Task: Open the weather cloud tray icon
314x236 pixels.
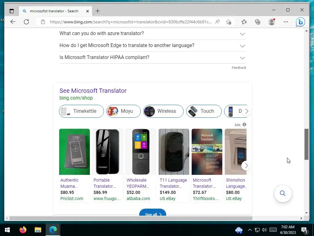Action: pyautogui.click(x=239, y=230)
